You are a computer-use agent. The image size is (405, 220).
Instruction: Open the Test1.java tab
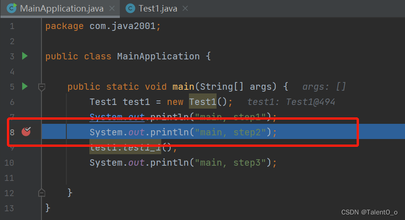coord(158,8)
